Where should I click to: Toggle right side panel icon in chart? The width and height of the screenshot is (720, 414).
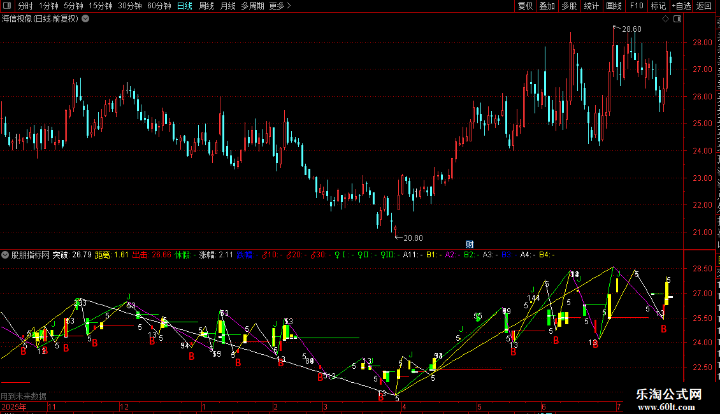click(x=677, y=19)
